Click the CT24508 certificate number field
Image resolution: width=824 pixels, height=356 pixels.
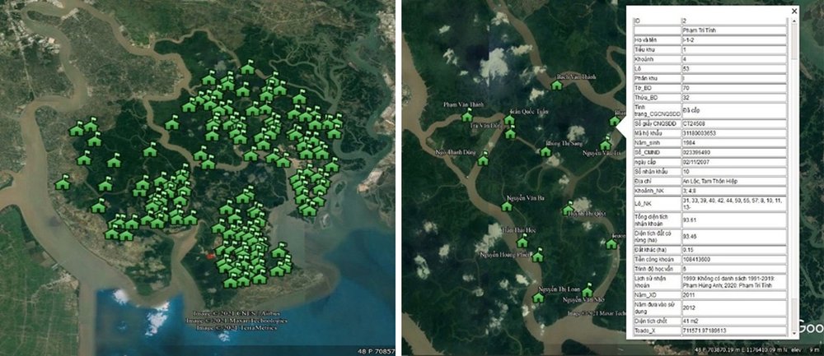point(733,123)
